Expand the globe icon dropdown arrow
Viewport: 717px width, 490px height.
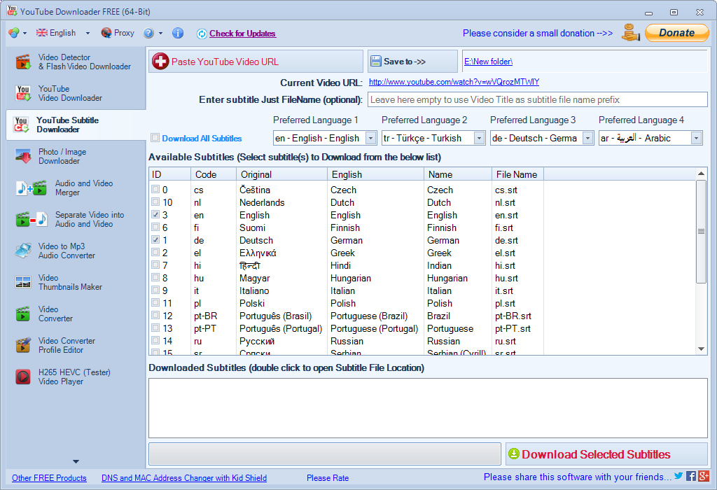(25, 34)
